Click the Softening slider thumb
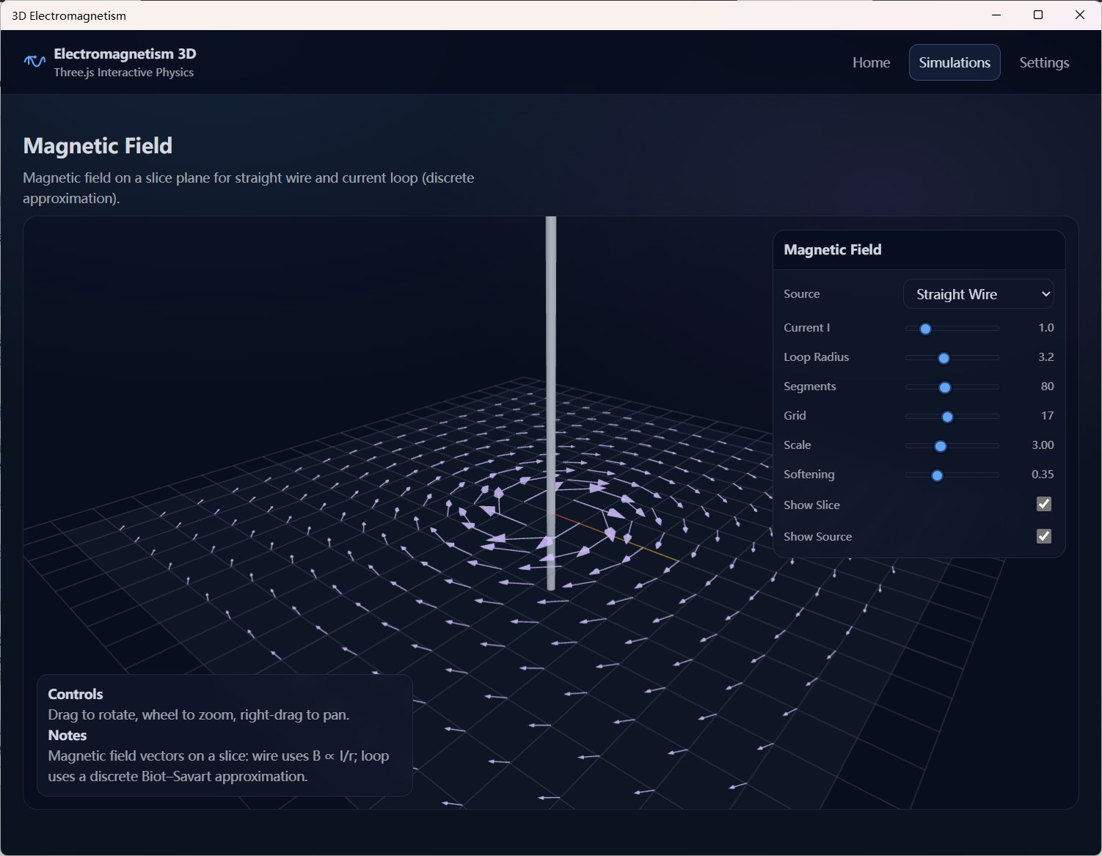Screen dimensions: 1102x856 pyautogui.click(x=937, y=475)
